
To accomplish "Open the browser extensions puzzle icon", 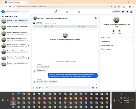I will 124,7.
